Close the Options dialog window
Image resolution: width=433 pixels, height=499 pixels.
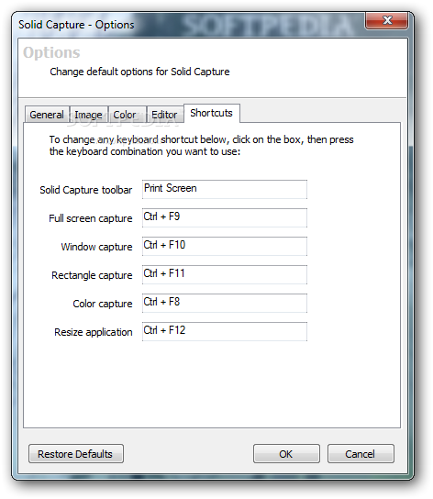(x=386, y=21)
